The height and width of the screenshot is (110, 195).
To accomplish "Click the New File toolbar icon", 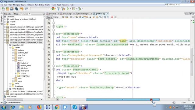I will [x=3, y=9].
